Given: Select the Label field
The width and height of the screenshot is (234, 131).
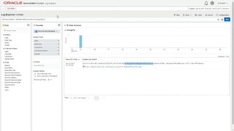Looking at the screenshot, I should (7, 52).
